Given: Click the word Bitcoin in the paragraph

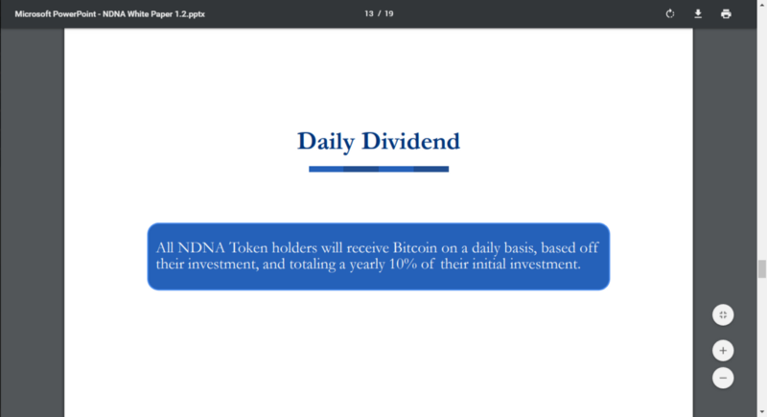Looking at the screenshot, I should (x=415, y=247).
